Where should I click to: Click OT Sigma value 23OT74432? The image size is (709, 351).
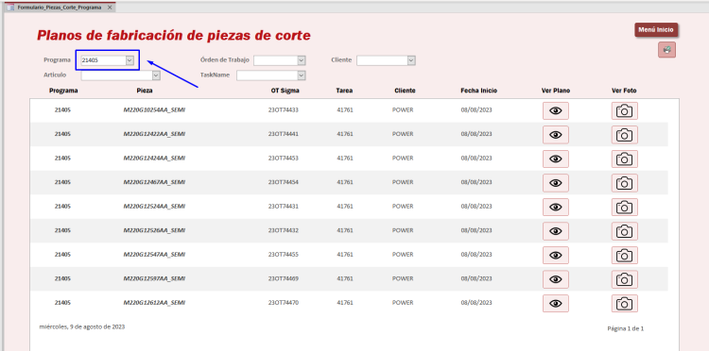point(283,230)
